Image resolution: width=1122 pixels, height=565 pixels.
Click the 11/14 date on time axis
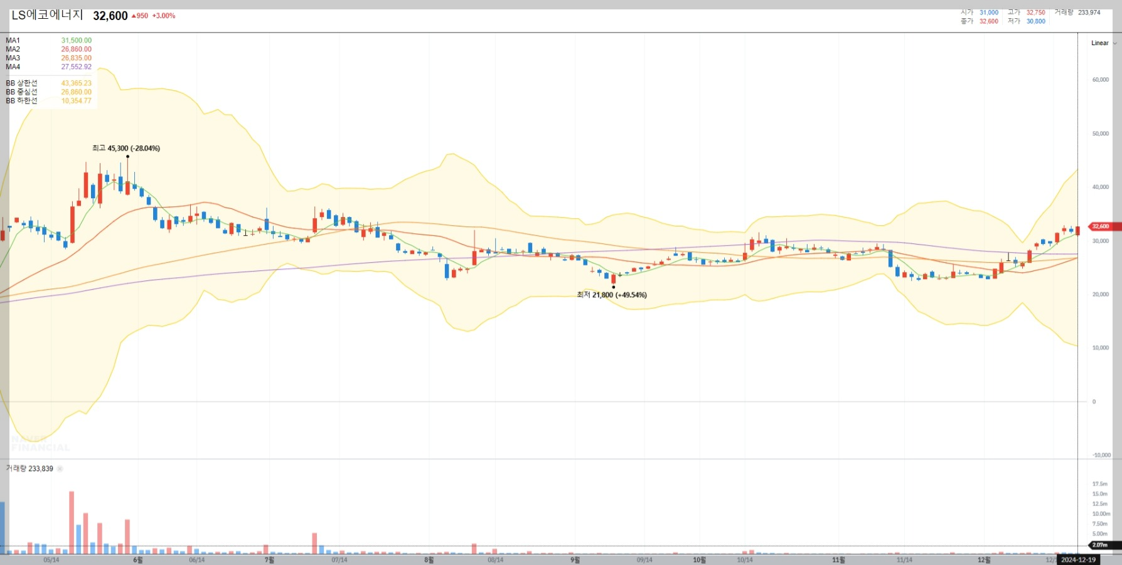904,560
